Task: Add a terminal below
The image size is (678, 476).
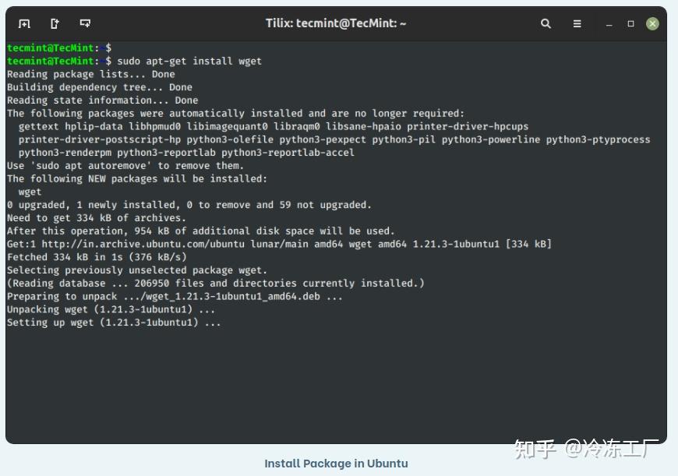Action: (x=85, y=23)
